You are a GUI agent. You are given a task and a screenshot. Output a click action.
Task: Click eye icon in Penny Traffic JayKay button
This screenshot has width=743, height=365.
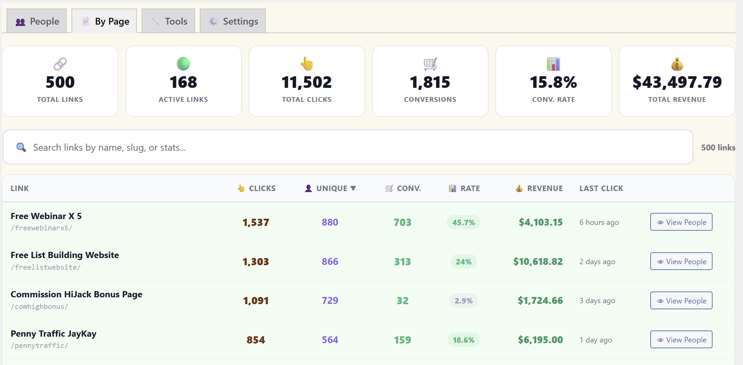(661, 340)
